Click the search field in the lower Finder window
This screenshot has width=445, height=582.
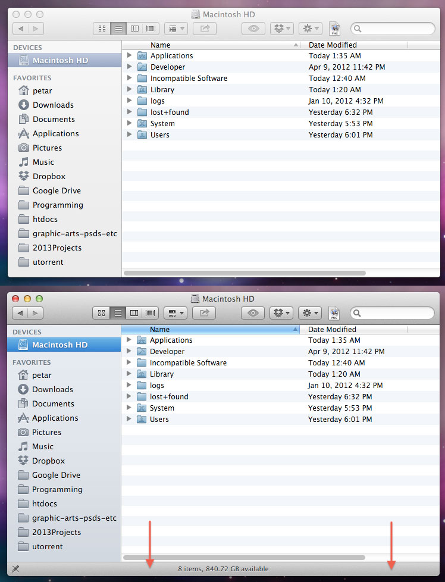point(392,313)
